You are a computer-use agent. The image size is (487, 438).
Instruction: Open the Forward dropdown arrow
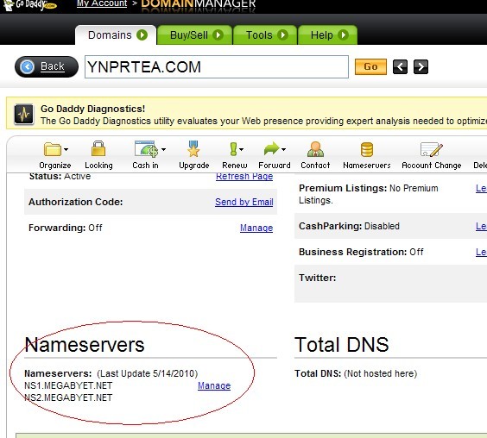tap(283, 149)
